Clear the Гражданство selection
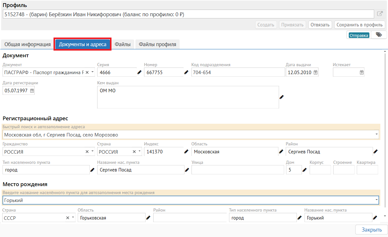 tap(87, 152)
